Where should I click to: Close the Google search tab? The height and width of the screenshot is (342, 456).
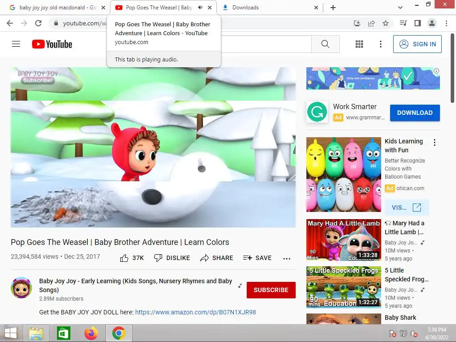coord(103,8)
